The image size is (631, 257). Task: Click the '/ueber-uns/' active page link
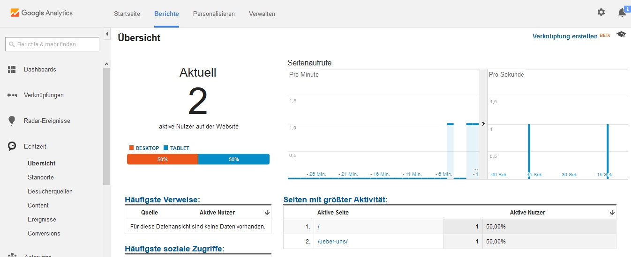coord(332,242)
